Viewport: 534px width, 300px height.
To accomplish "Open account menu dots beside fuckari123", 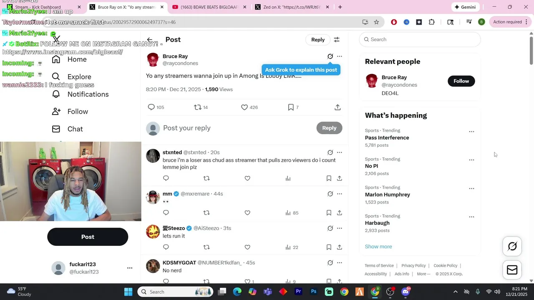I will [x=130, y=268].
